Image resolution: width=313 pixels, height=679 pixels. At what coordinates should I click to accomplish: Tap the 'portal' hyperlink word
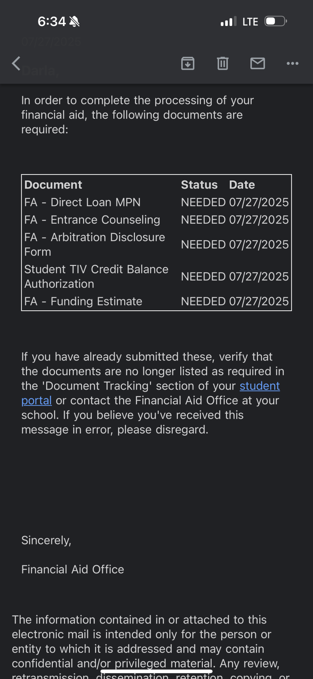pyautogui.click(x=37, y=401)
